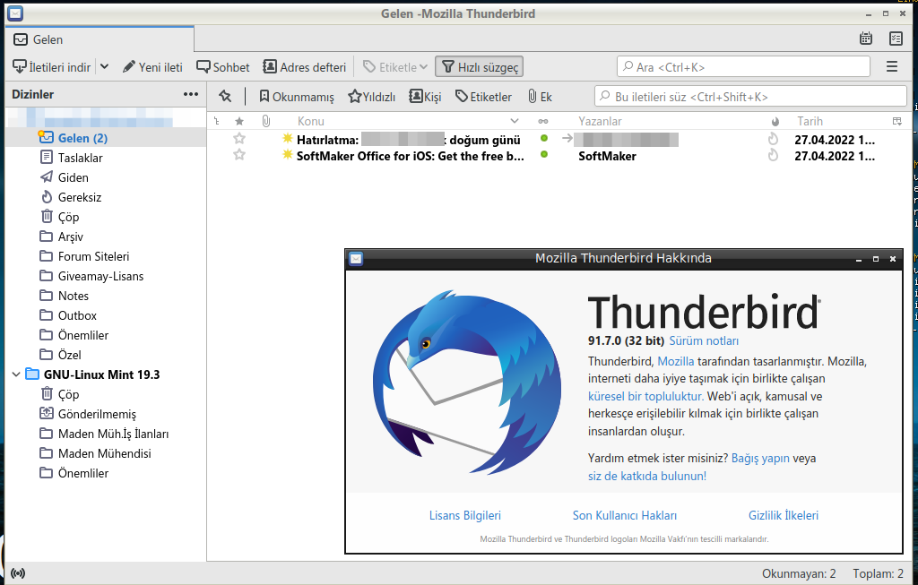Open the Özel folder

click(69, 355)
